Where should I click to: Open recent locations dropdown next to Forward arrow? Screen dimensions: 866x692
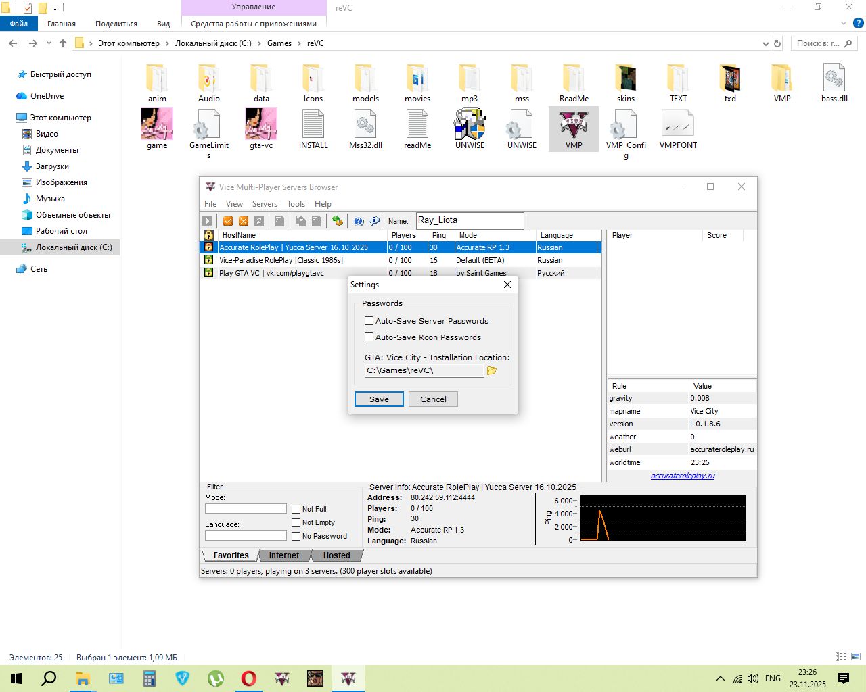[49, 43]
